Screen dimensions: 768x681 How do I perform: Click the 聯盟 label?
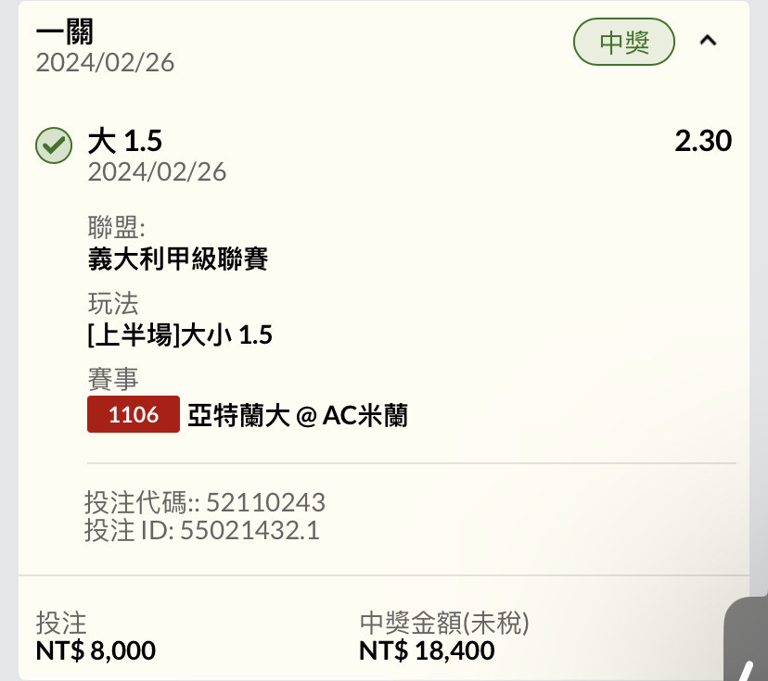(117, 227)
